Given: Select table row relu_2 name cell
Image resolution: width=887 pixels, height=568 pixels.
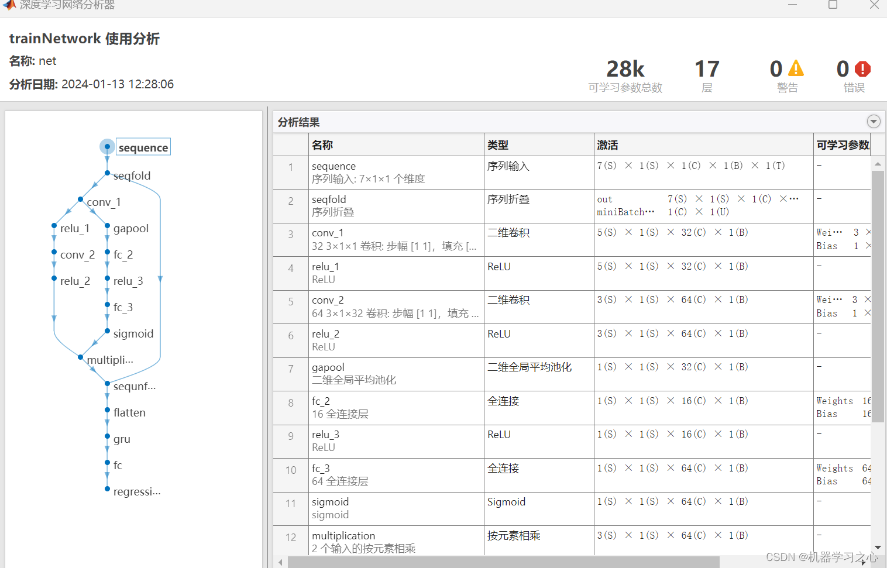Looking at the screenshot, I should tap(396, 340).
